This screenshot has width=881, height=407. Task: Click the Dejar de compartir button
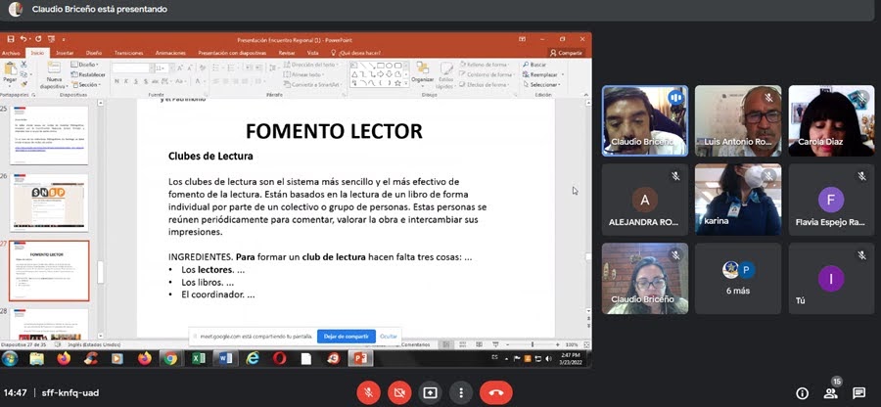[346, 336]
